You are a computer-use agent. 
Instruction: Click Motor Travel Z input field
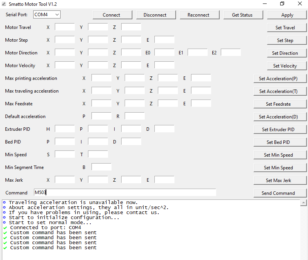click(131, 27)
